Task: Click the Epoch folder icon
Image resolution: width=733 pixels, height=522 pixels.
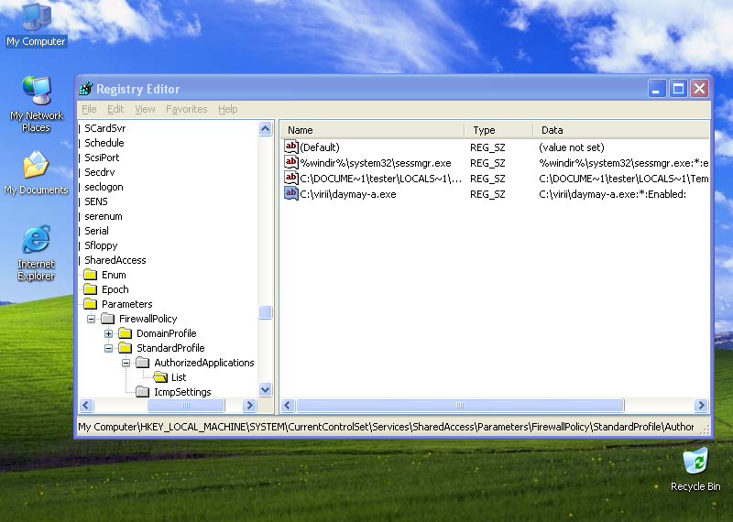Action: (x=90, y=289)
